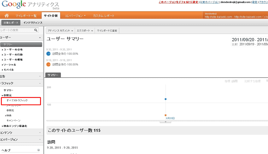Collapse the トラフィック sidebar section
Image resolution: width=268 pixels, height=154 pixels.
tap(21, 83)
